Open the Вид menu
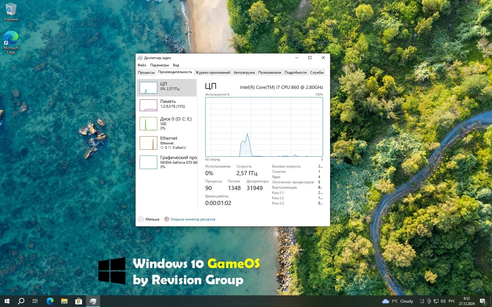The height and width of the screenshot is (307, 492). coord(176,65)
